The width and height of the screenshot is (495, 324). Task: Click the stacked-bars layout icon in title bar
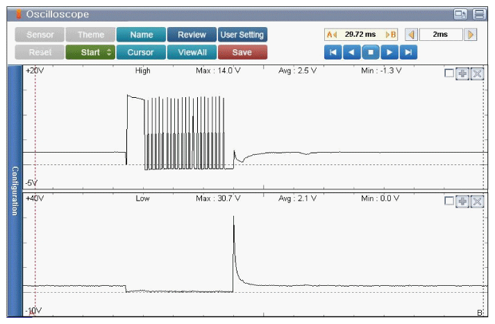(478, 14)
